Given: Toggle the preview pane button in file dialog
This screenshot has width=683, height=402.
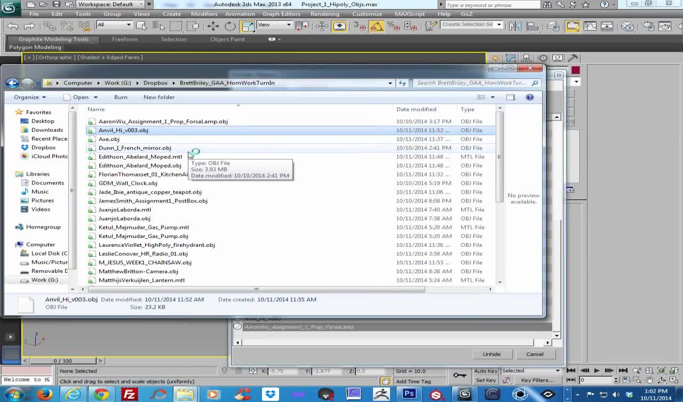Looking at the screenshot, I should click(511, 97).
